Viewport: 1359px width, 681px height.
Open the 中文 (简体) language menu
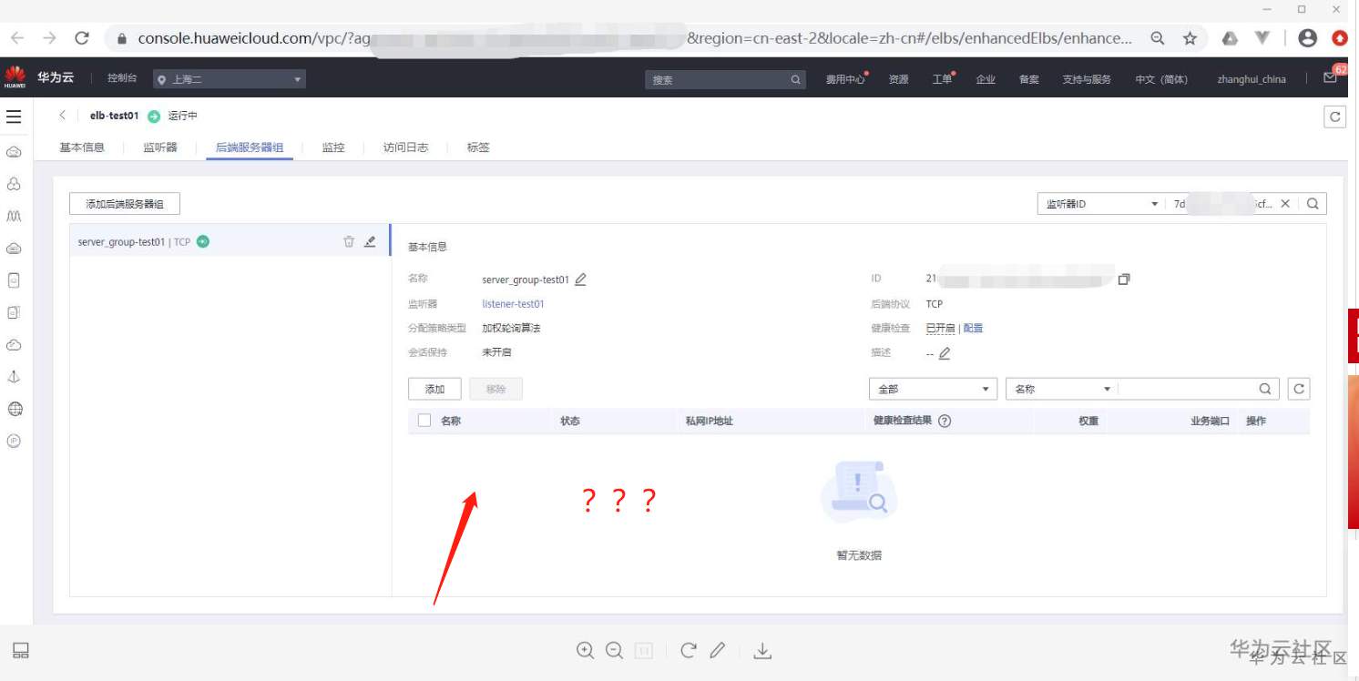(x=1161, y=79)
